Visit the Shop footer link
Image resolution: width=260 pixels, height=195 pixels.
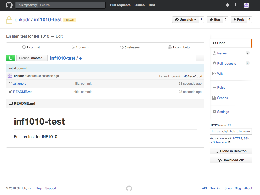coord(228,188)
